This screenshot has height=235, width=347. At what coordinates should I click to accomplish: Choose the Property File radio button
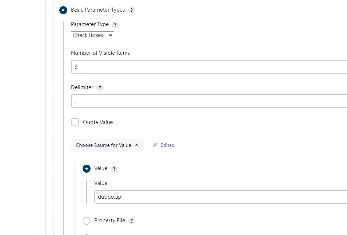[x=87, y=220]
